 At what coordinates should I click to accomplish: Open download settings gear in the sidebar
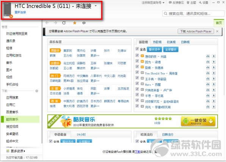pos(37,91)
